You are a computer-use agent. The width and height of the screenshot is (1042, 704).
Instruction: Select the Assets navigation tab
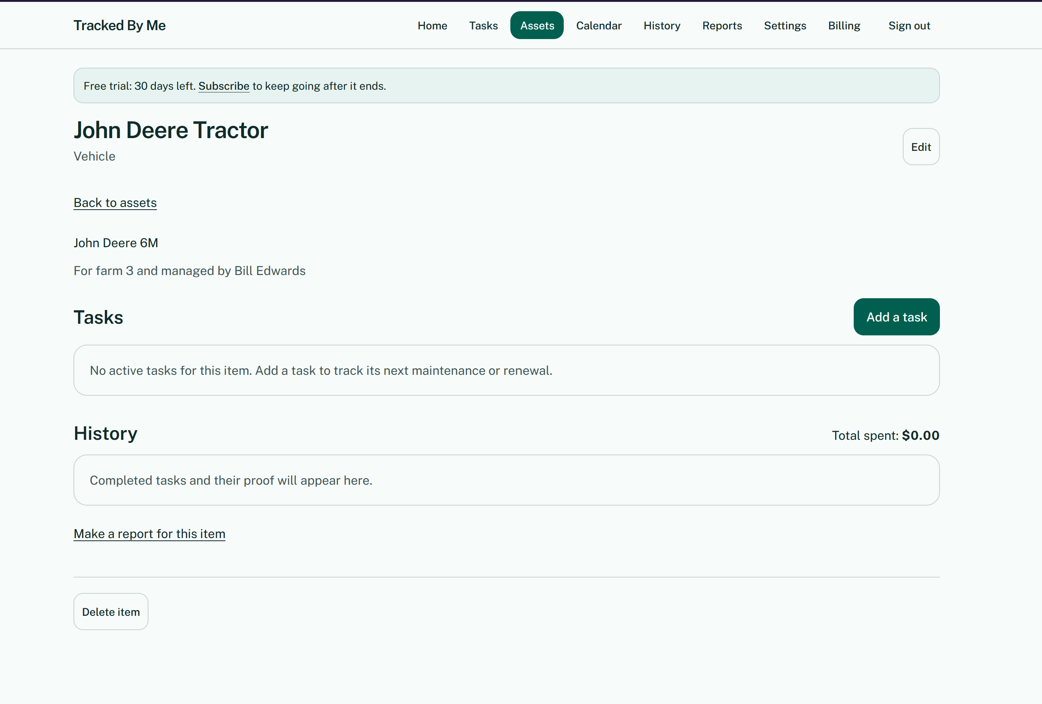point(537,26)
